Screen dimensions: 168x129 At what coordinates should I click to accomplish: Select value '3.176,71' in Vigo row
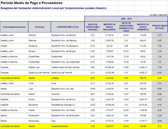[143, 121]
